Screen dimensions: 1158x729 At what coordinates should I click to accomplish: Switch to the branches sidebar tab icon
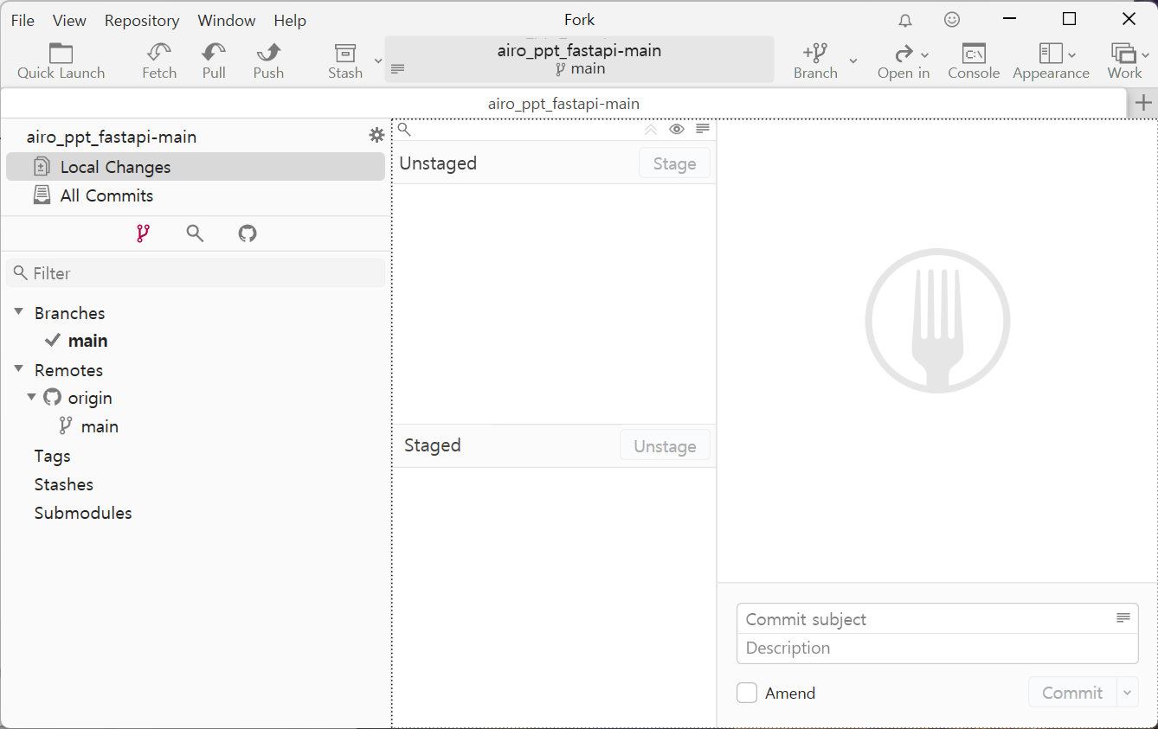(144, 233)
